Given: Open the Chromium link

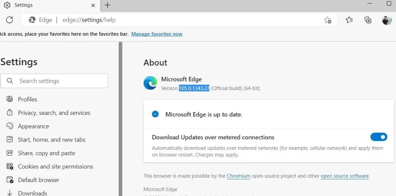Looking at the screenshot, I should [238, 176].
